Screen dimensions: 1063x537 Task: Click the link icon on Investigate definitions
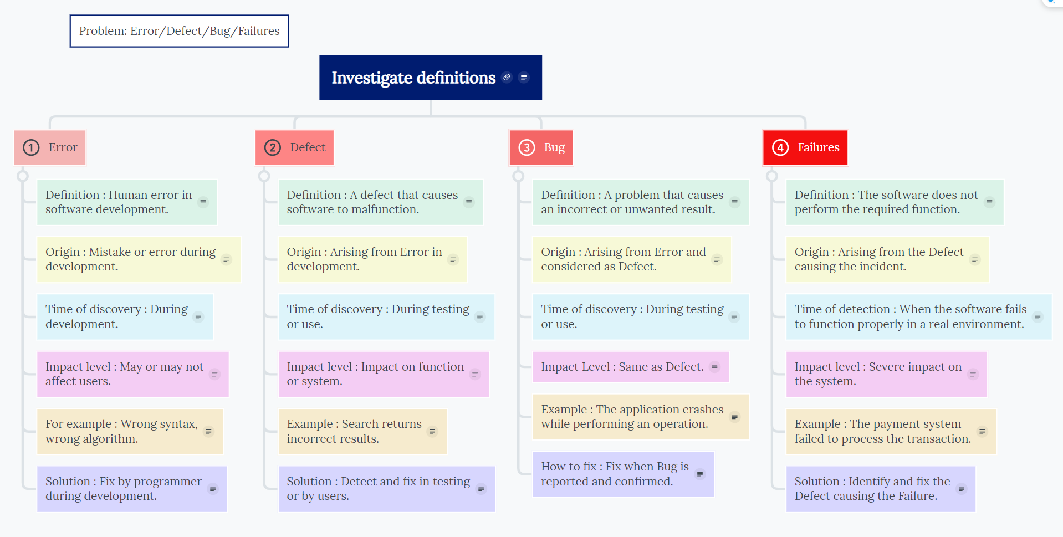coord(507,78)
